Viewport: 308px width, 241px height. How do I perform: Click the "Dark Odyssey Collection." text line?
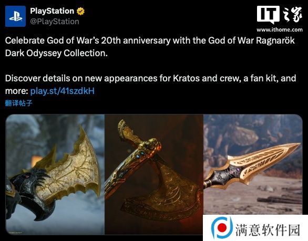tap(56, 53)
